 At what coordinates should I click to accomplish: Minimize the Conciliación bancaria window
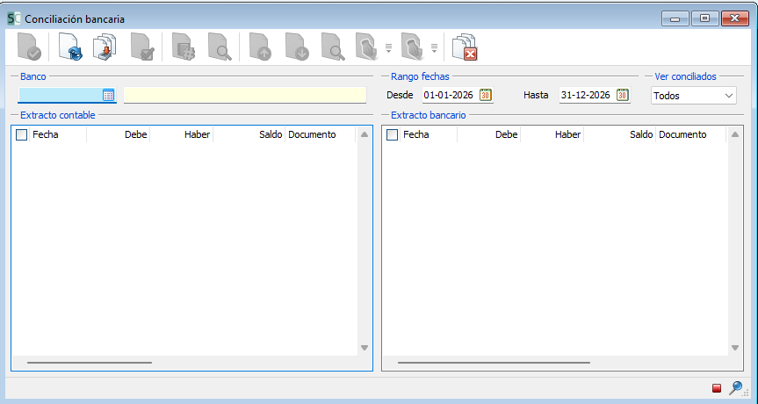point(675,18)
